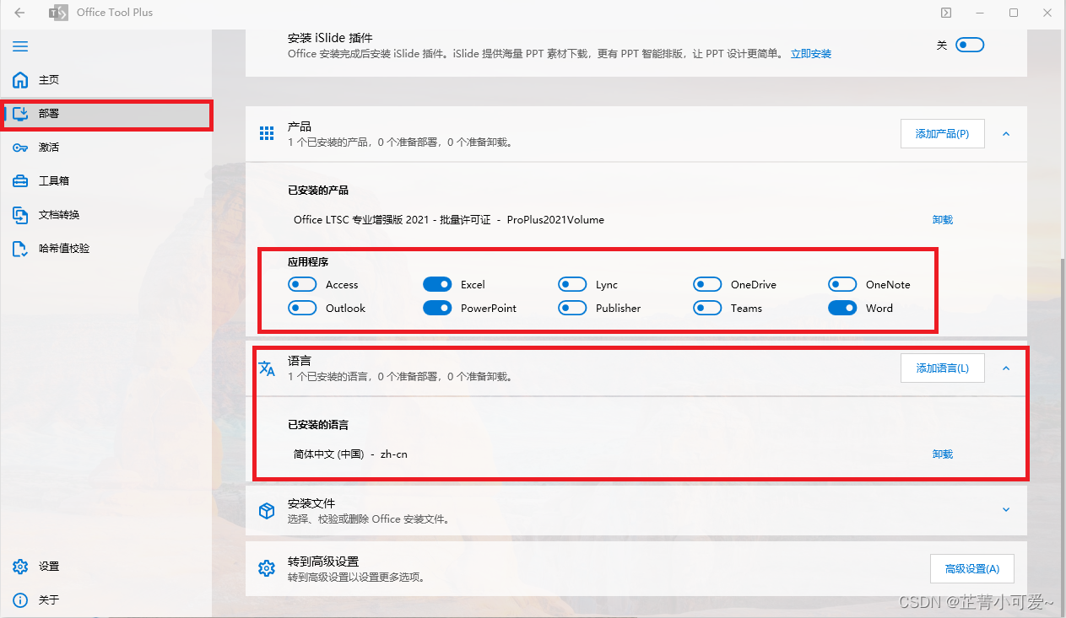
Task: Click the 立即安装 iSlide link
Action: click(x=811, y=54)
